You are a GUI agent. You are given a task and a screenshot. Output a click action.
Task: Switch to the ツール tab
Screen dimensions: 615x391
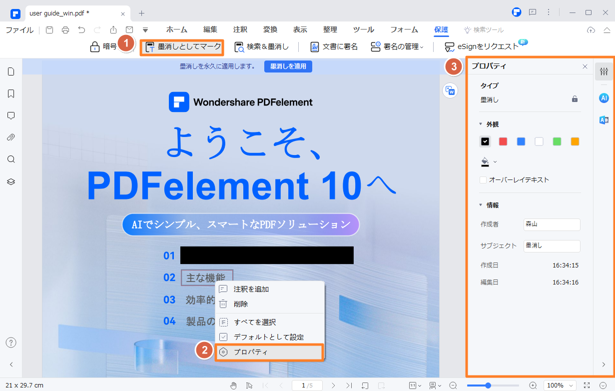(x=364, y=30)
